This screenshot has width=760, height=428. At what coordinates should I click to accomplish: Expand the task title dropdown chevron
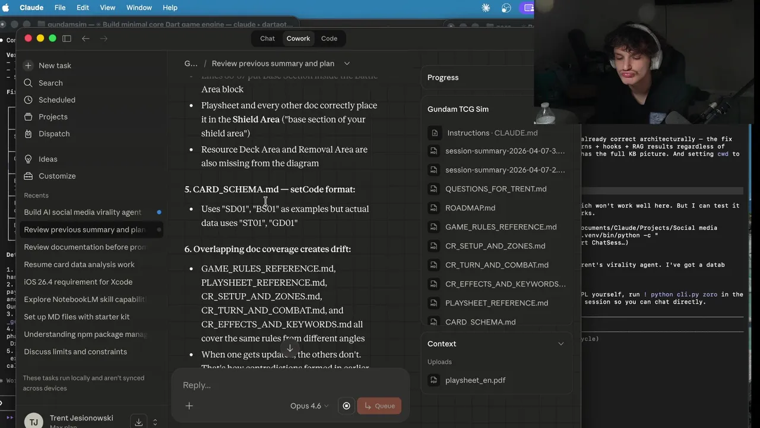(347, 64)
